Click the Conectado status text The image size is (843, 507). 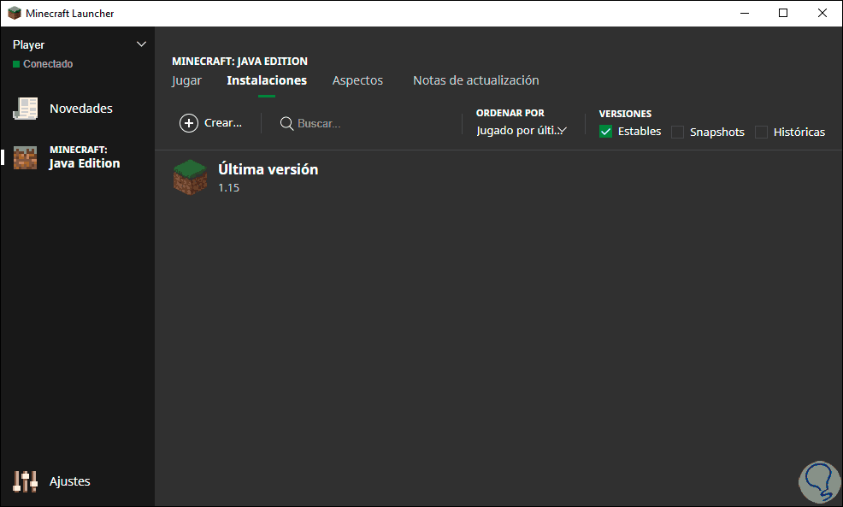(x=48, y=64)
